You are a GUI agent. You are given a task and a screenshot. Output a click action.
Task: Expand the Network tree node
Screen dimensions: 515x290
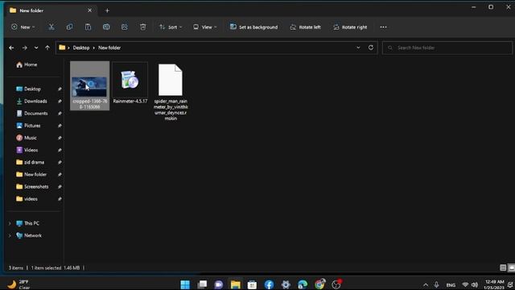point(10,235)
